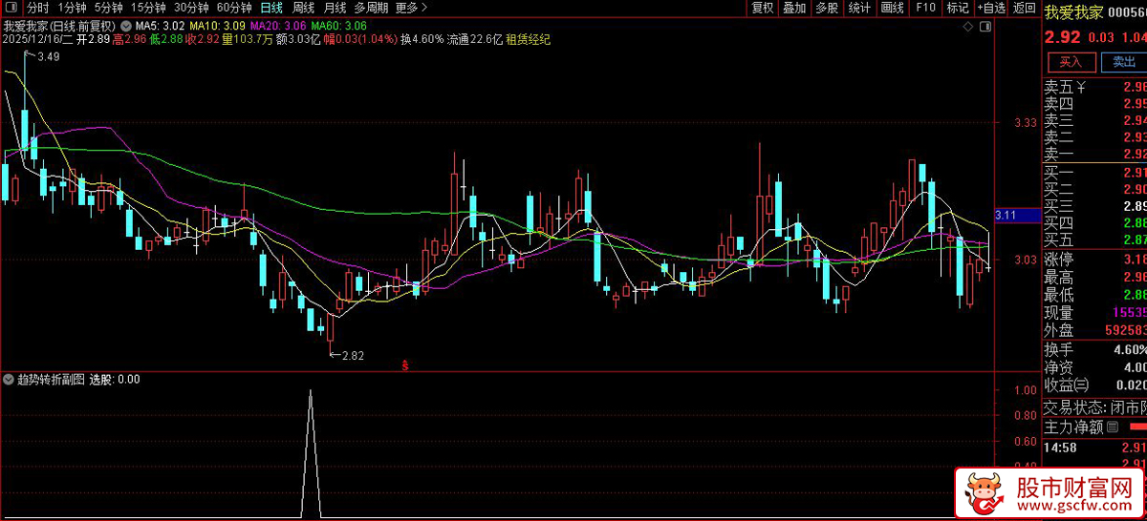Add stock via +自选 button

click(990, 8)
